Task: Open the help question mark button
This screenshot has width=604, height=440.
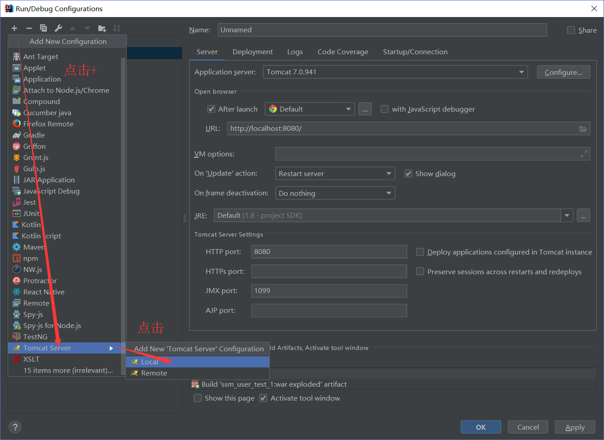Action: (x=15, y=427)
